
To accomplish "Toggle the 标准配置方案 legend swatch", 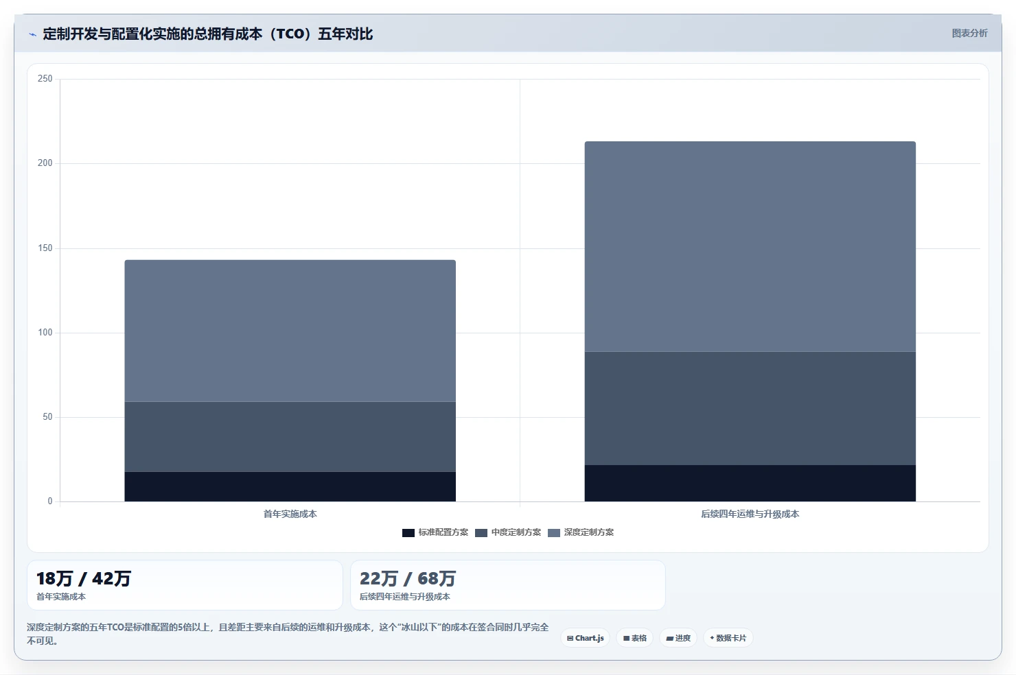I will pos(408,533).
